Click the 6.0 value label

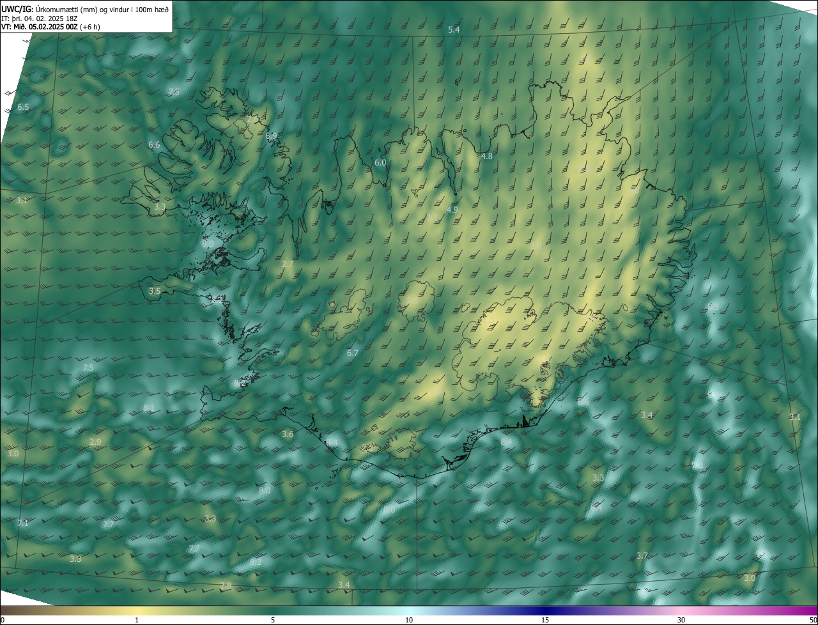[380, 163]
